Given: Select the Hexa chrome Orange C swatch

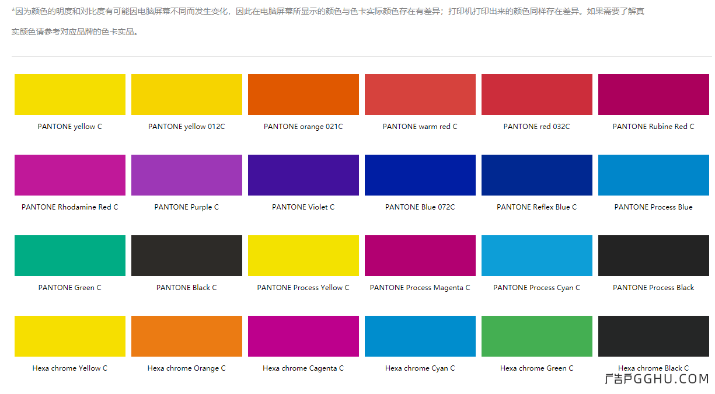Looking at the screenshot, I should pyautogui.click(x=187, y=336).
